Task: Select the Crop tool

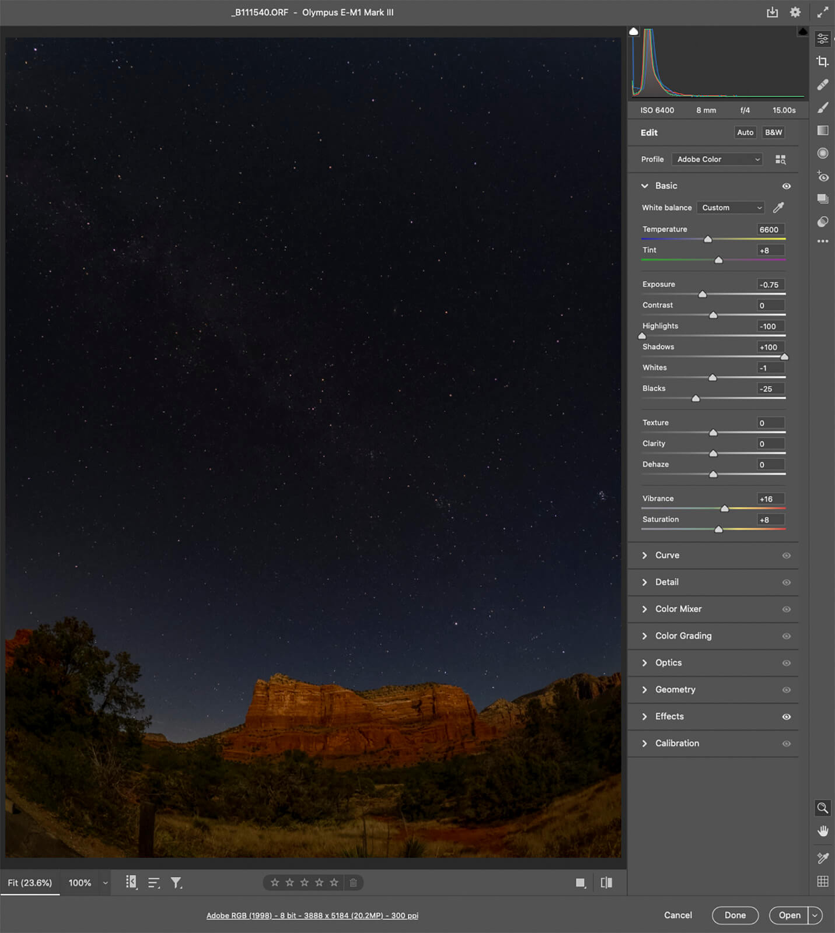Action: (822, 61)
